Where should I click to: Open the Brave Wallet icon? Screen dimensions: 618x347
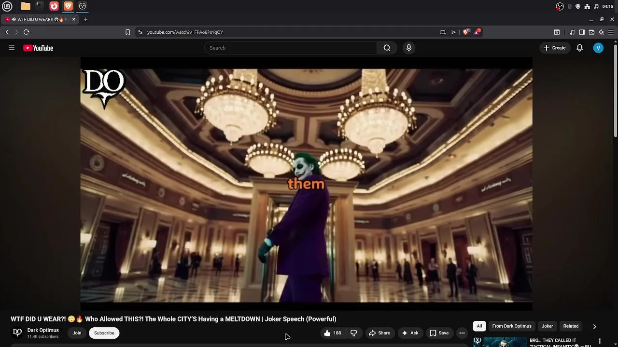591,32
